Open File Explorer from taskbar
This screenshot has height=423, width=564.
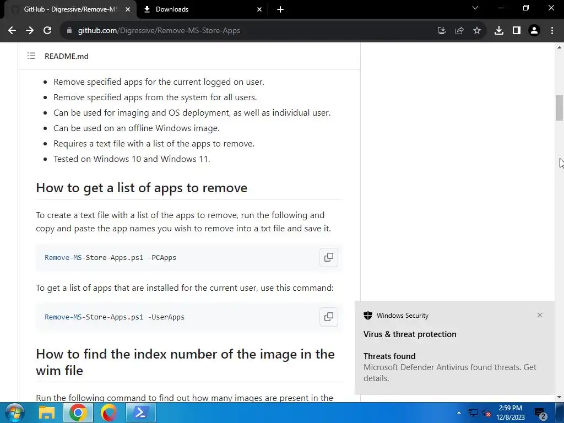tap(47, 413)
